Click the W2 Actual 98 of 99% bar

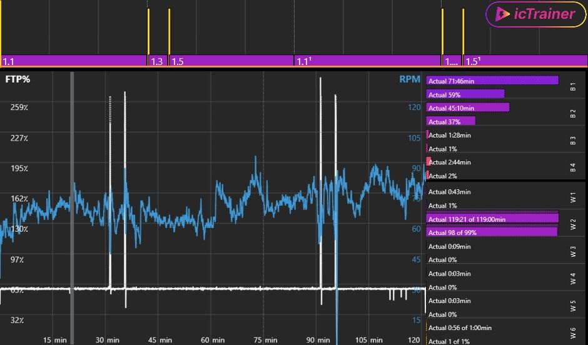[x=491, y=232]
